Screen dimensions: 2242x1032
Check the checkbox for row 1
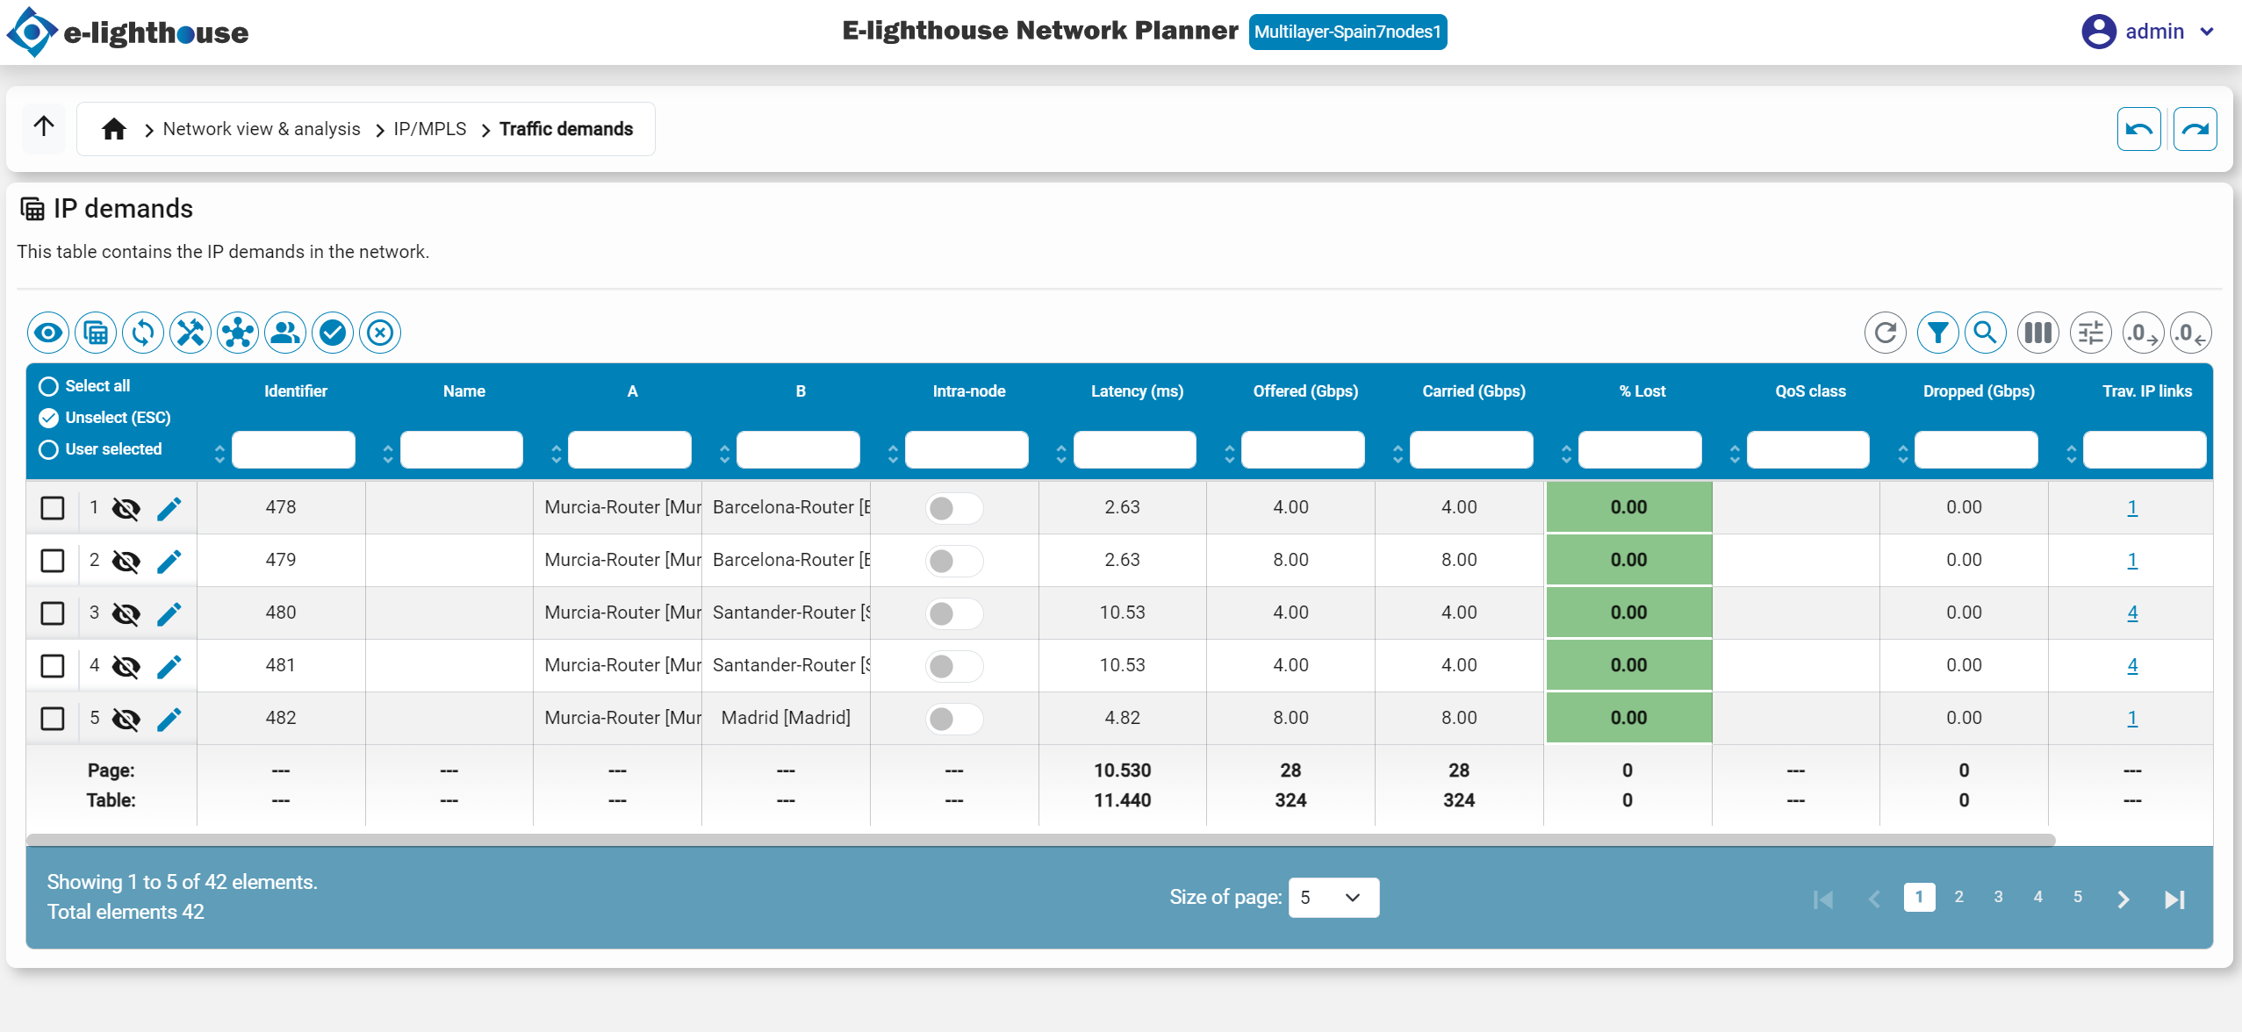53,508
